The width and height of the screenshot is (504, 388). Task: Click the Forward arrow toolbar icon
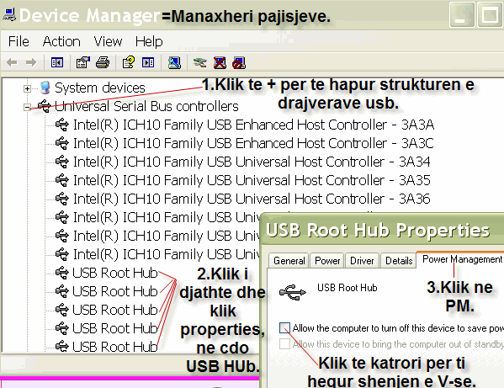pyautogui.click(x=31, y=62)
